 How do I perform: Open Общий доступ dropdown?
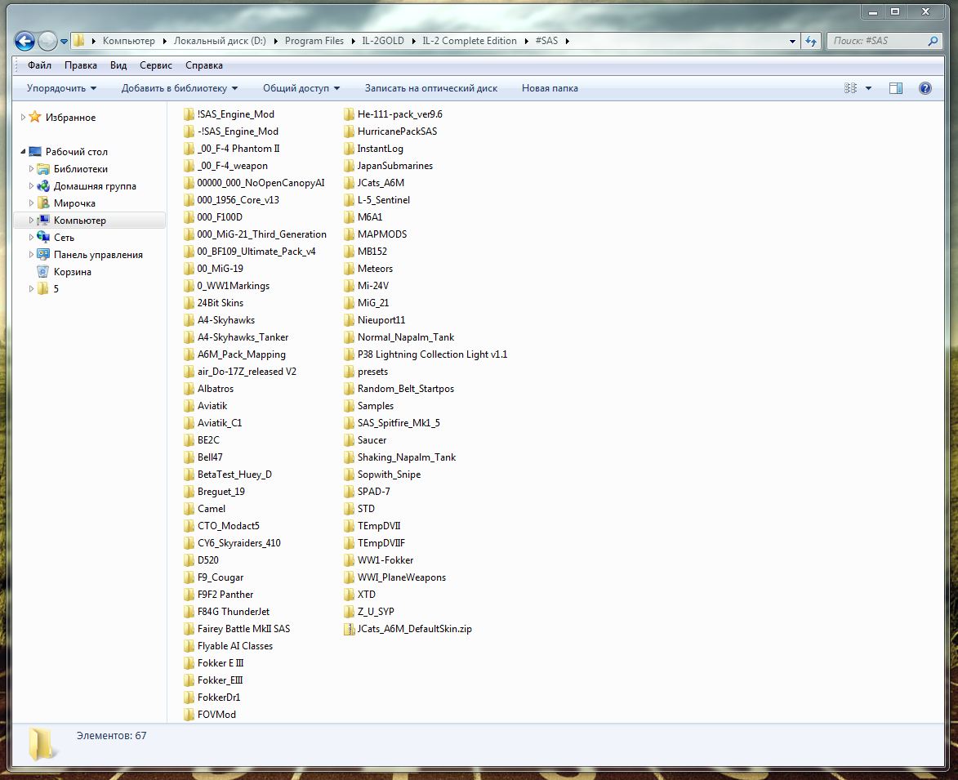pyautogui.click(x=301, y=88)
